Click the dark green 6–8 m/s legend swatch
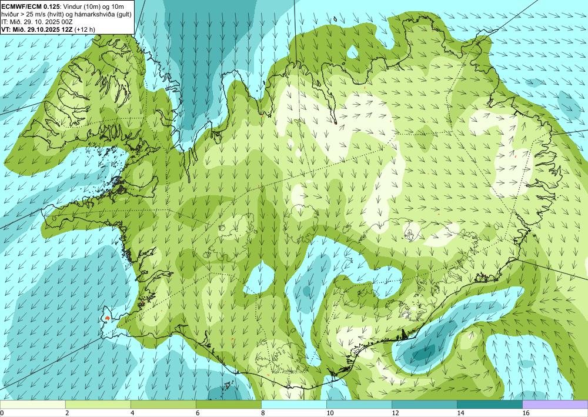The image size is (588, 417). [x=228, y=404]
